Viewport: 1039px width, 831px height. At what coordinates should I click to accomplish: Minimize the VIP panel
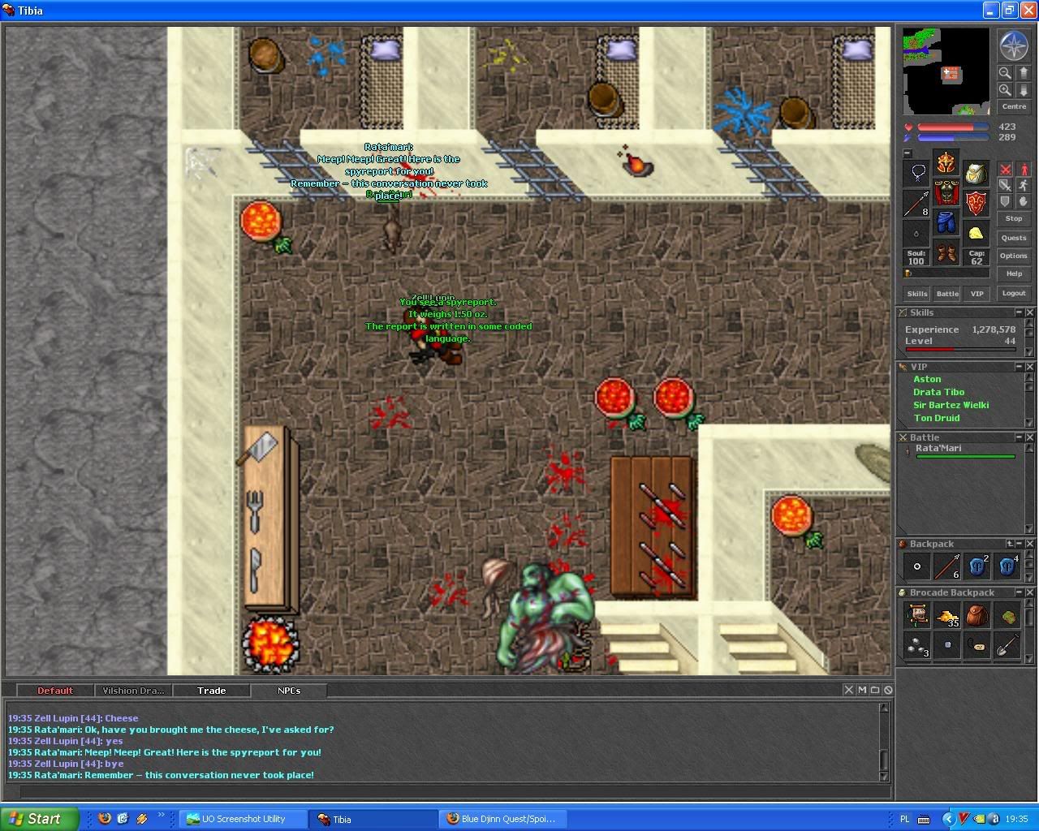click(1019, 367)
